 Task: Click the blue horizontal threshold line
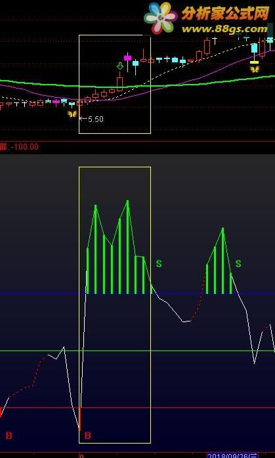tap(137, 293)
